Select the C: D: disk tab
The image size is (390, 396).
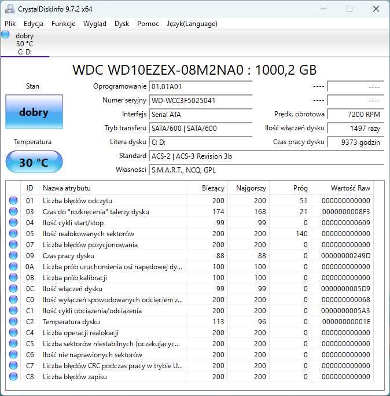[x=25, y=43]
